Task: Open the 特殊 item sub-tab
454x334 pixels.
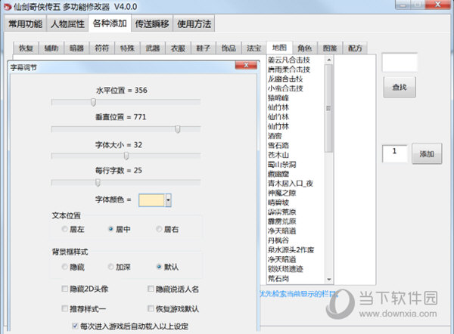Action: click(127, 48)
